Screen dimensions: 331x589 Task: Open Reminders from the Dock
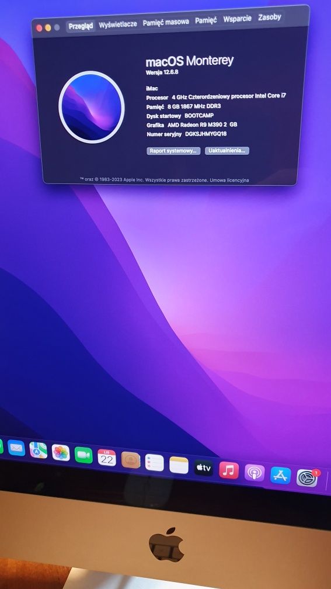pos(154,462)
